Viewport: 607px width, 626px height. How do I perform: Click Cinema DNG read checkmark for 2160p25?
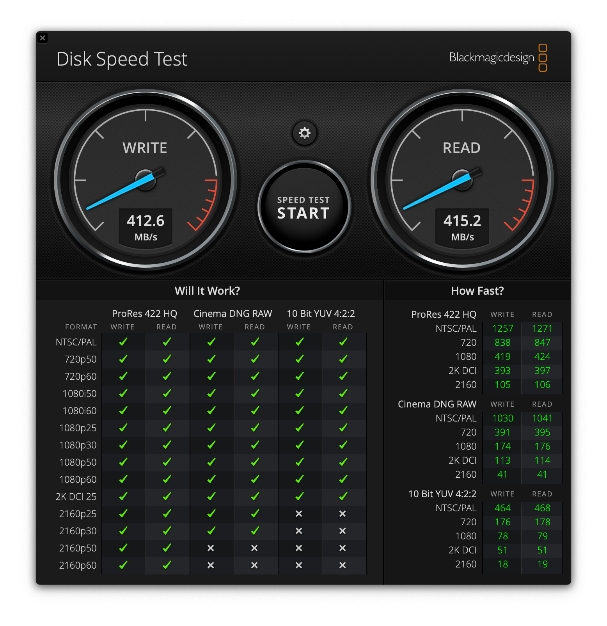(x=255, y=513)
